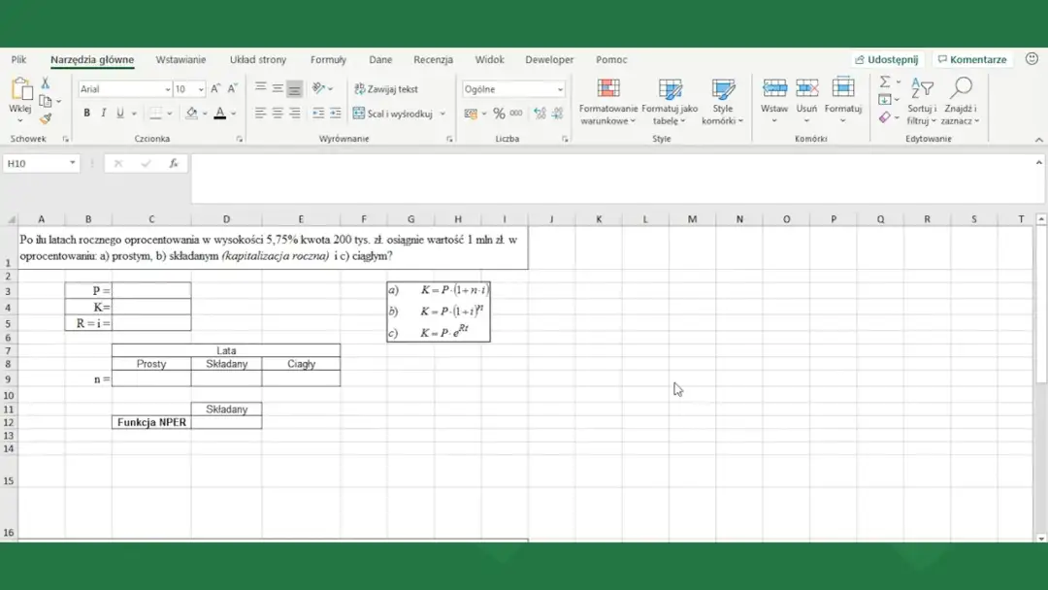The height and width of the screenshot is (590, 1048).
Task: Click the accounting currency format icon
Action: point(472,114)
